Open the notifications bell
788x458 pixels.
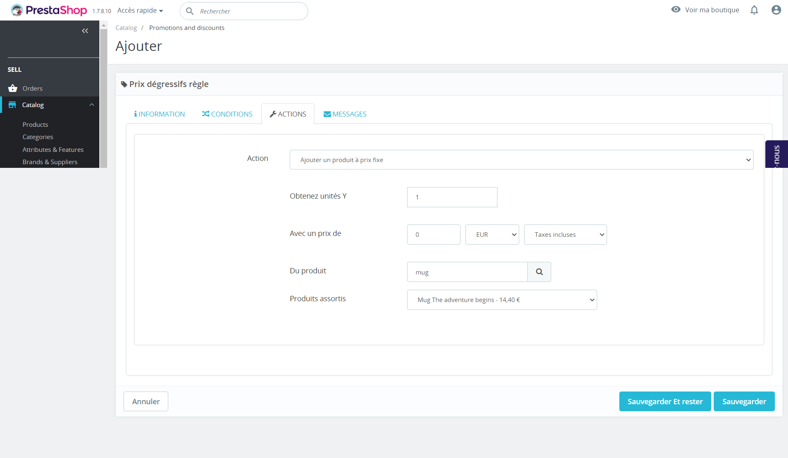point(754,10)
